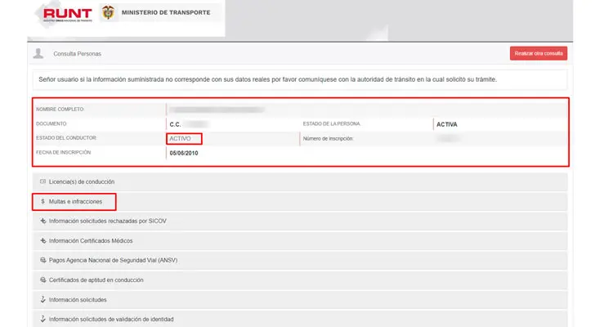Image resolution: width=613 pixels, height=327 pixels.
Task: Expand the Información Certificados Médicos section
Action: click(300, 240)
